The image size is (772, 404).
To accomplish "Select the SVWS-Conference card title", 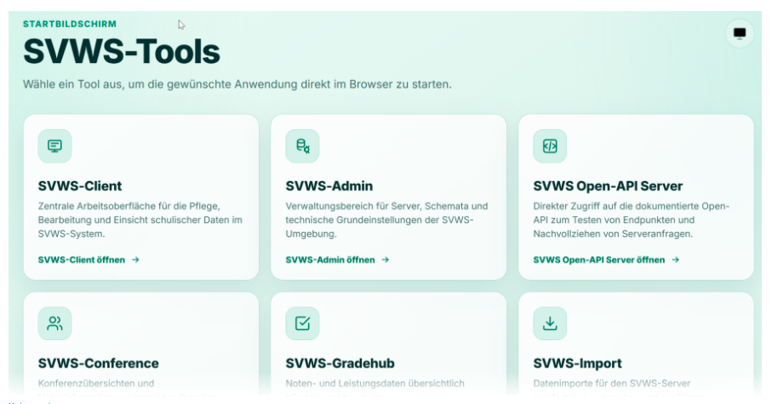I will coord(99,363).
